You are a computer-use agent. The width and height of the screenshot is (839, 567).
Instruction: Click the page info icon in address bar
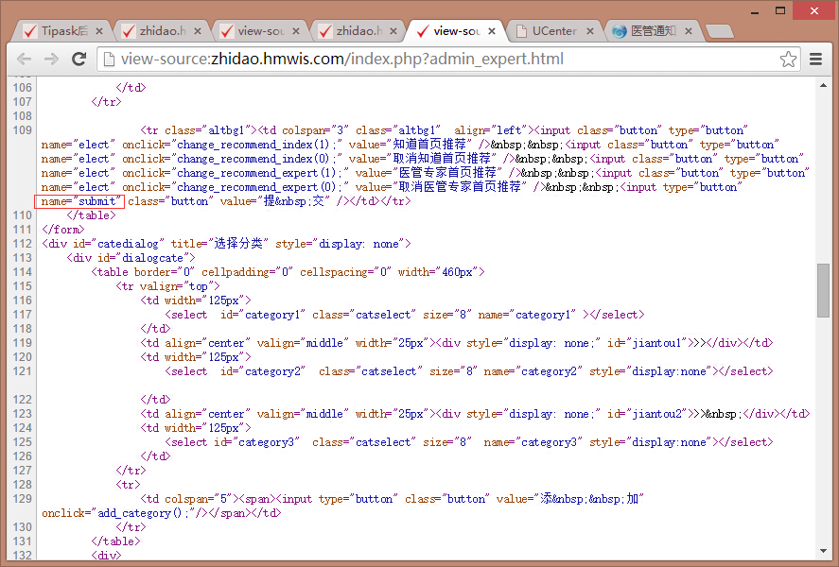pyautogui.click(x=109, y=60)
